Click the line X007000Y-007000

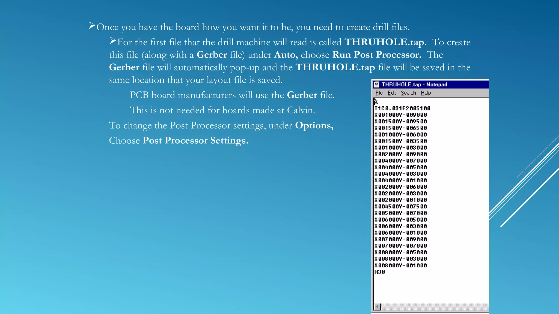click(x=401, y=246)
